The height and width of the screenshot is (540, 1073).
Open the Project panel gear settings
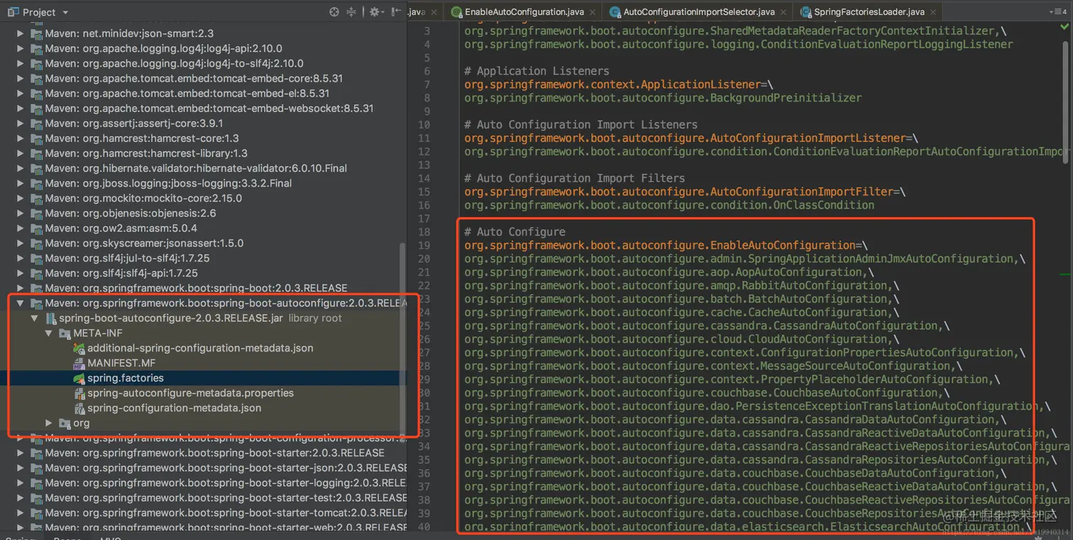click(x=375, y=12)
